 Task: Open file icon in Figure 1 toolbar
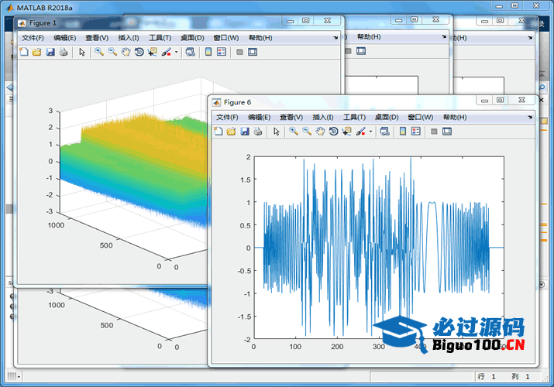tap(36, 52)
